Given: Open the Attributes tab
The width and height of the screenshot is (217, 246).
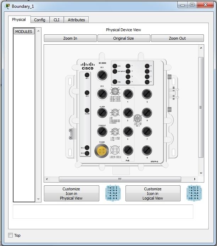Looking at the screenshot, I should pyautogui.click(x=76, y=20).
